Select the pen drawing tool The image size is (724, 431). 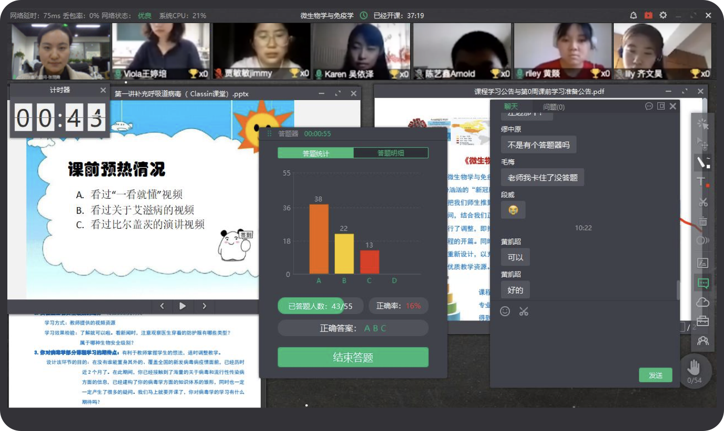point(702,162)
